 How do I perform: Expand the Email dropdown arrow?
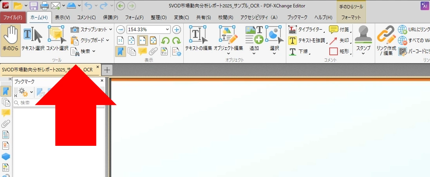63,5
